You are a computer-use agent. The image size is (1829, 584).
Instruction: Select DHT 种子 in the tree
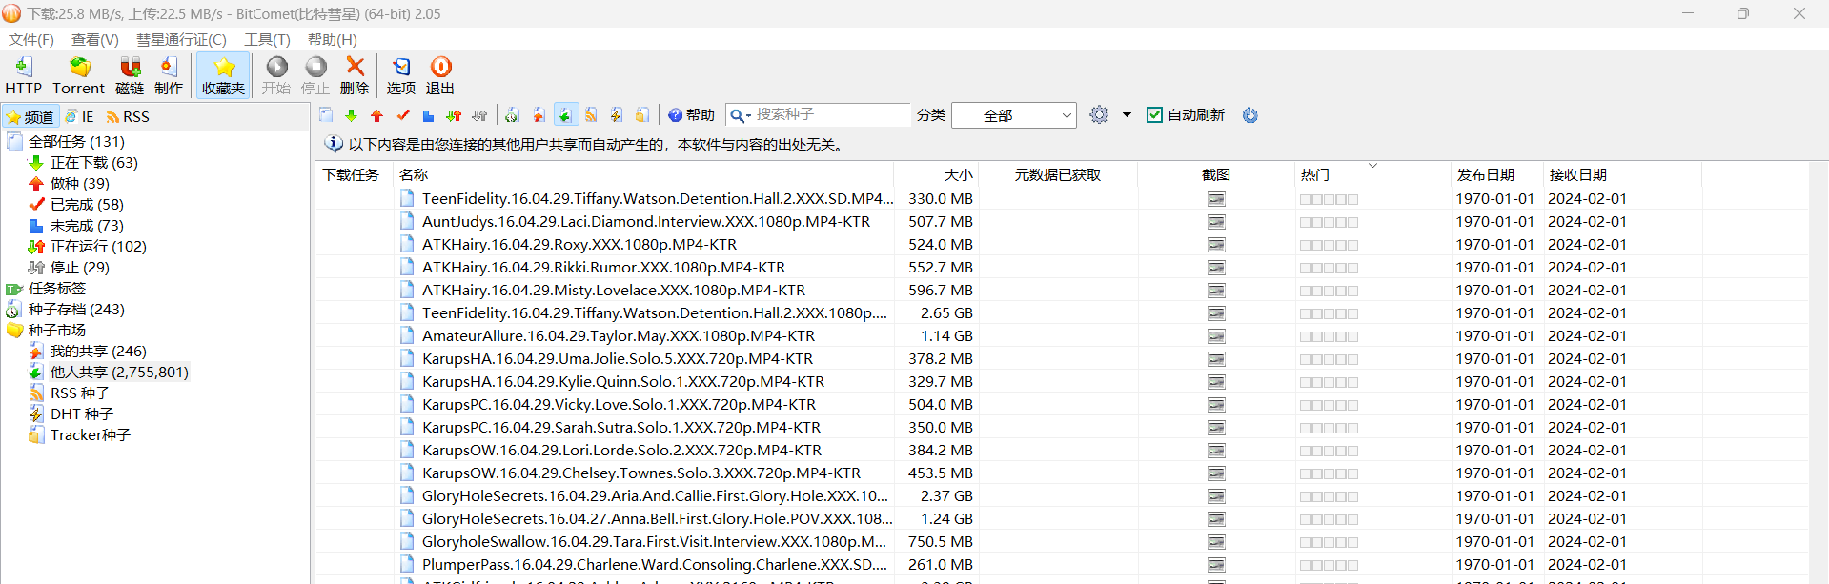(82, 413)
